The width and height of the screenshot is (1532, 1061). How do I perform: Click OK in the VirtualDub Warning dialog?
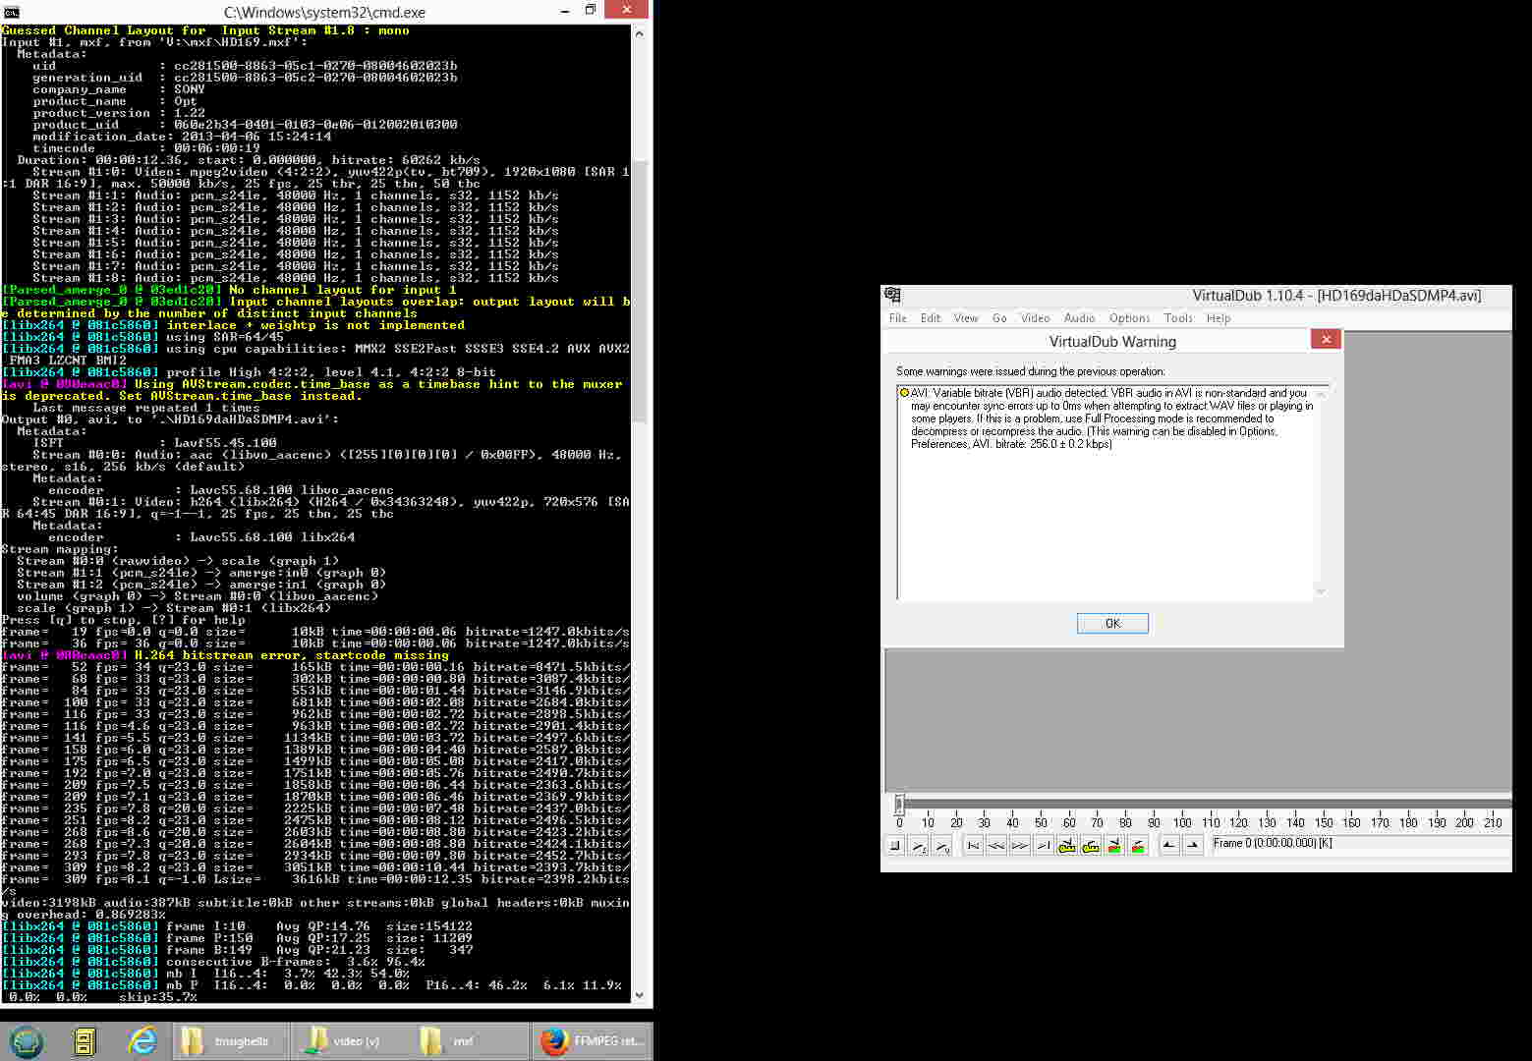1112,624
